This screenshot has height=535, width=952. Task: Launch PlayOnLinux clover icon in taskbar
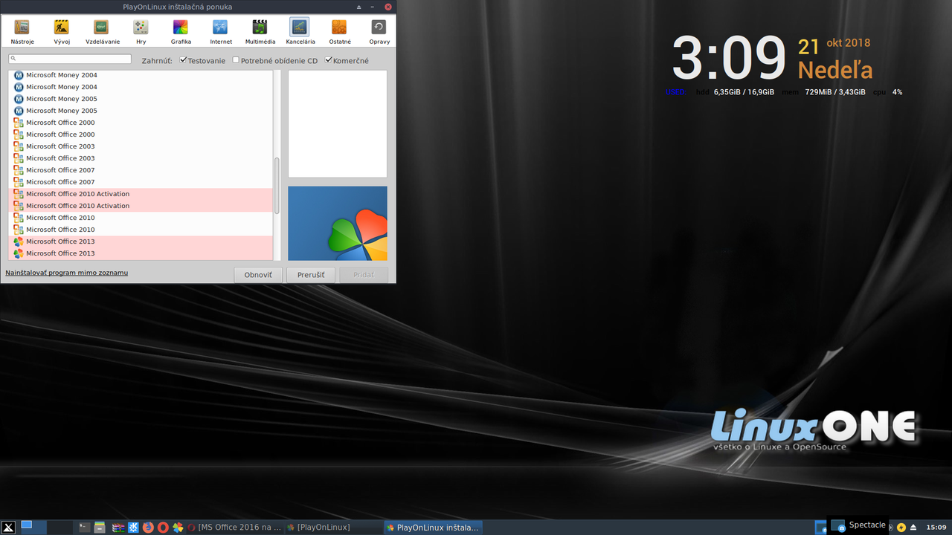[178, 528]
